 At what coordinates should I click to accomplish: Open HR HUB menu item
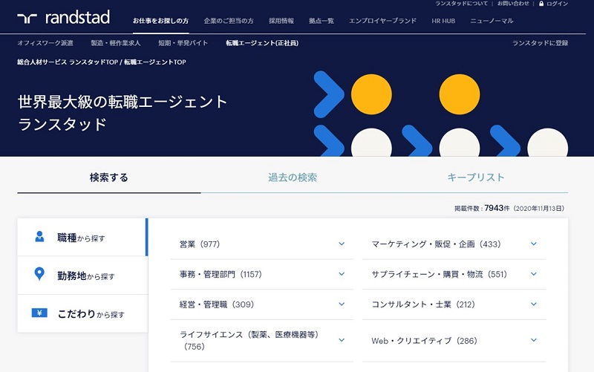coord(443,21)
